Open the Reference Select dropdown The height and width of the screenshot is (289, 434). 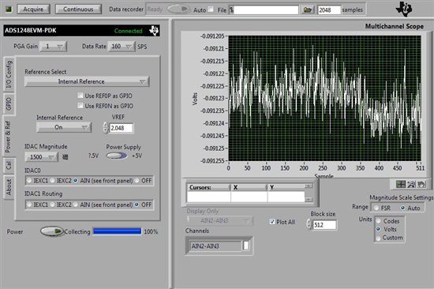(x=87, y=81)
